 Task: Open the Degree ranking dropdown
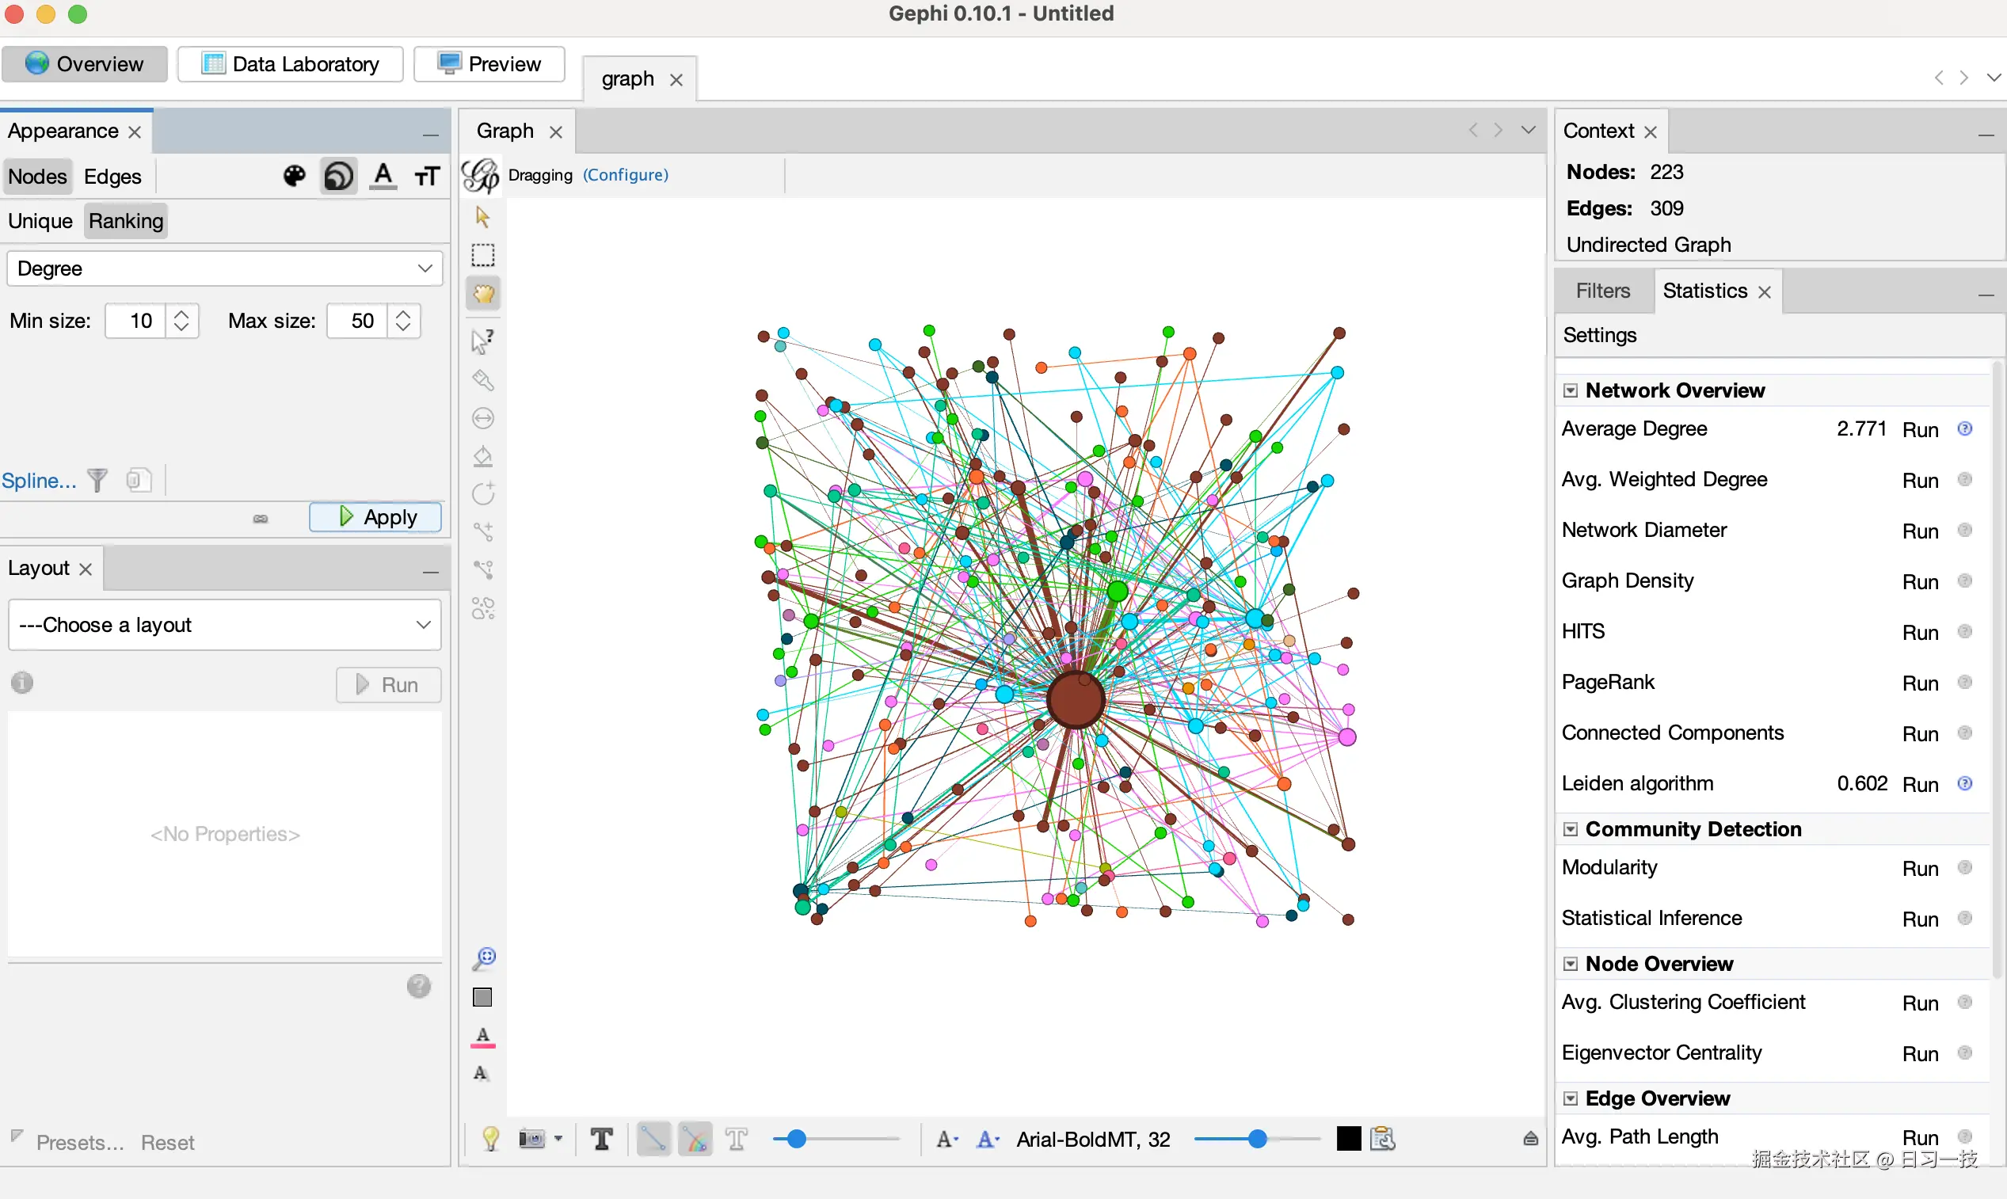click(225, 268)
